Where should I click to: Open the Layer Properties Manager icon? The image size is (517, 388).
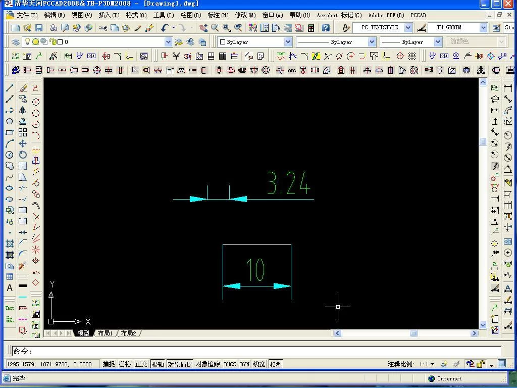[15, 42]
